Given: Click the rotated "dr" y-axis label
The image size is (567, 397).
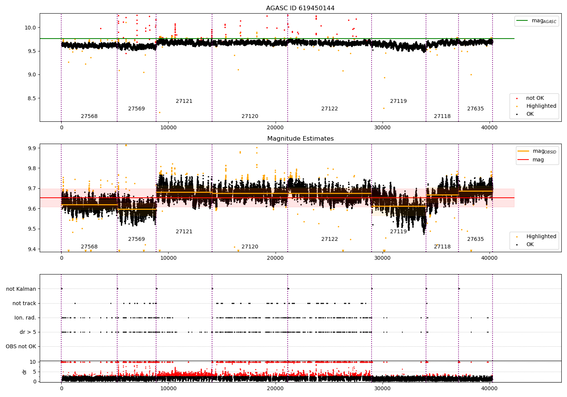Looking at the screenshot, I should click(25, 372).
